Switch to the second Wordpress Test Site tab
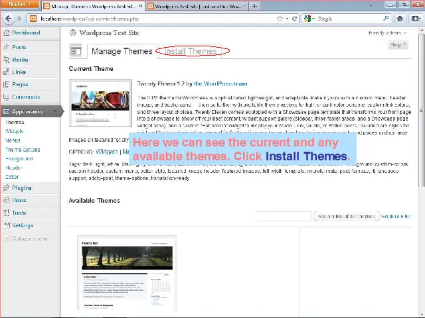Viewport: 425px width, 318px height. click(197, 6)
